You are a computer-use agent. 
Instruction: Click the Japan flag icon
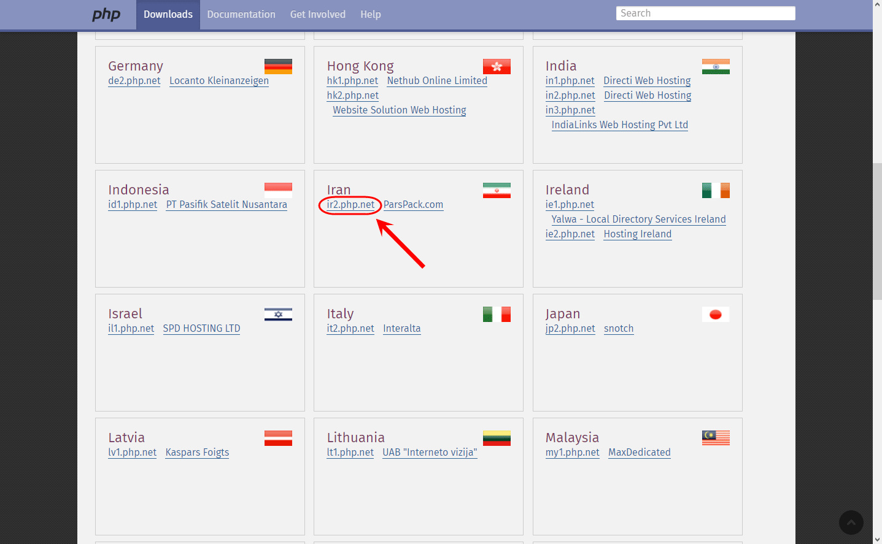point(716,314)
